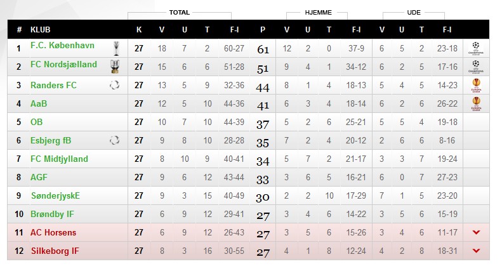Click red relegation chevron in Silkeborg IF row
Viewport: 502px width, 271px height.
click(476, 251)
